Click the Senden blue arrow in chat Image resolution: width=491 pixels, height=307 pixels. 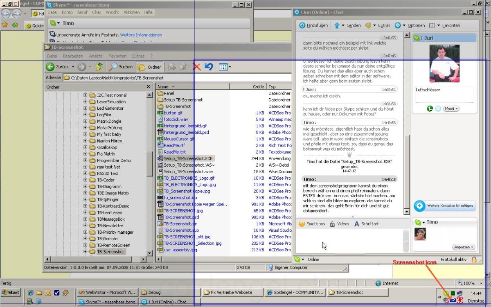(337, 25)
